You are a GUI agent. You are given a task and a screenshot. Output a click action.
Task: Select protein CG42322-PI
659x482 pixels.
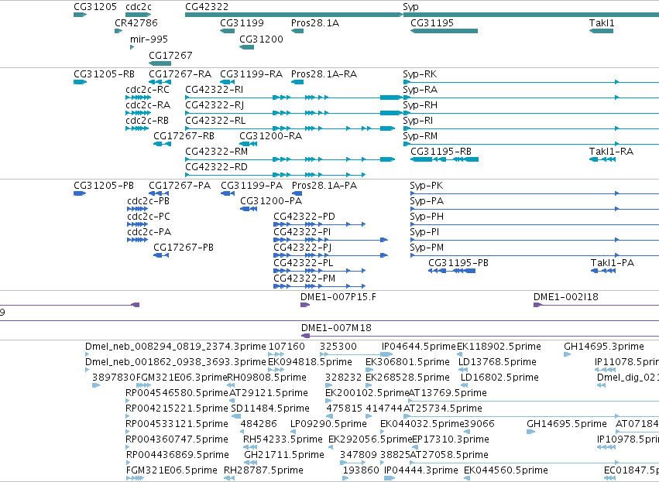331,240
